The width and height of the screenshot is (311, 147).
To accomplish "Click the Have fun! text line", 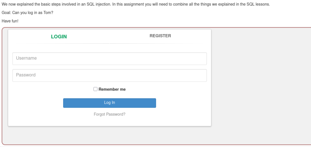I will pyautogui.click(x=10, y=21).
